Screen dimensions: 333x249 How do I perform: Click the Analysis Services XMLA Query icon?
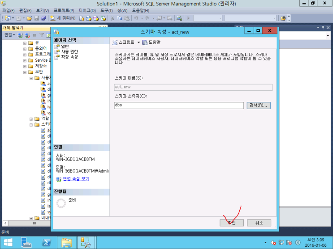103,18
